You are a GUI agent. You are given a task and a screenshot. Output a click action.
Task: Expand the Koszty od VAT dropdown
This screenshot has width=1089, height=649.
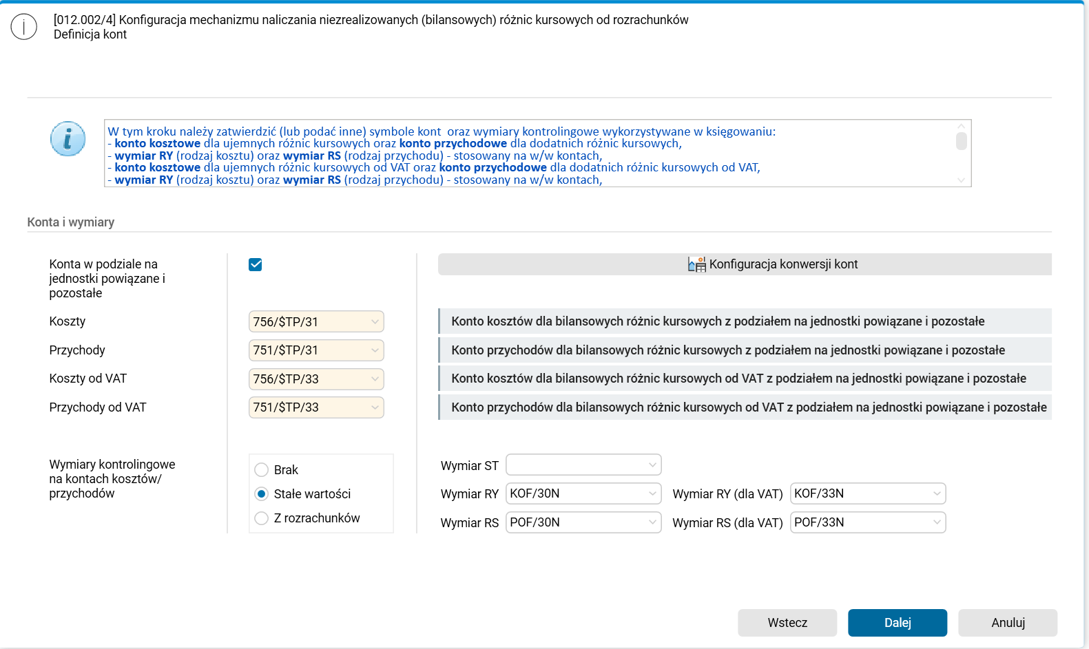pyautogui.click(x=375, y=379)
